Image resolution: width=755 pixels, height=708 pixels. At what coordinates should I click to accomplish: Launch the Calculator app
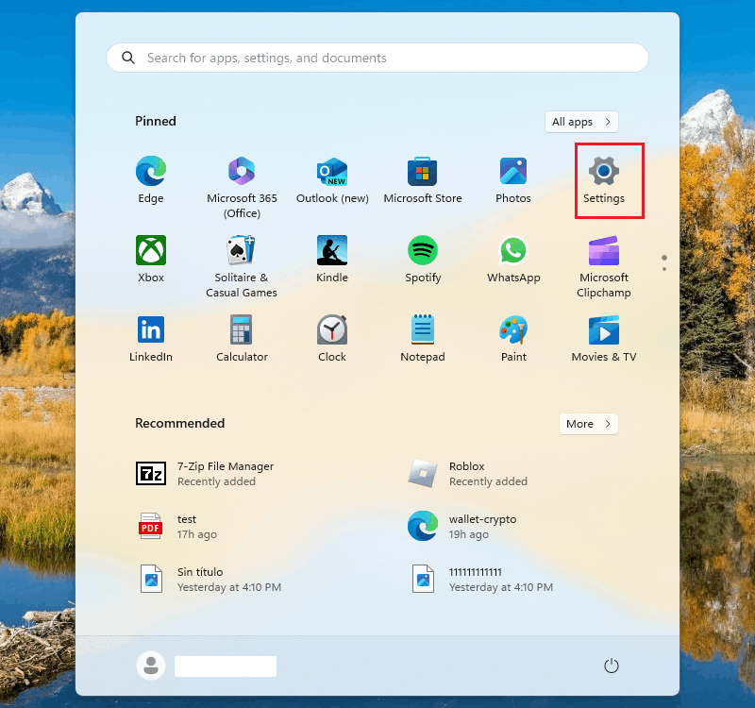pos(242,339)
